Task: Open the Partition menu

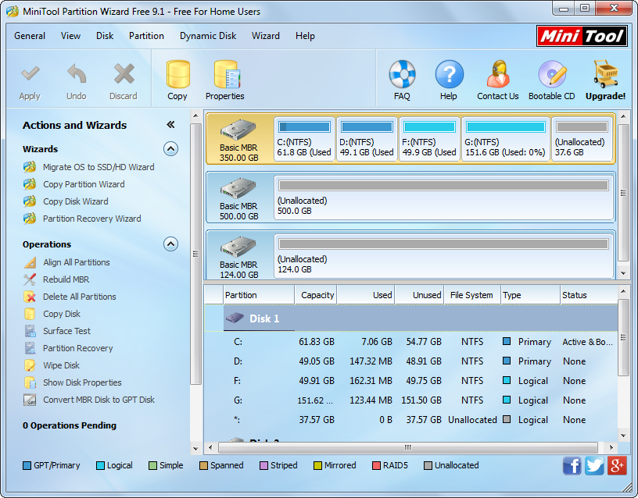Action: (x=146, y=36)
